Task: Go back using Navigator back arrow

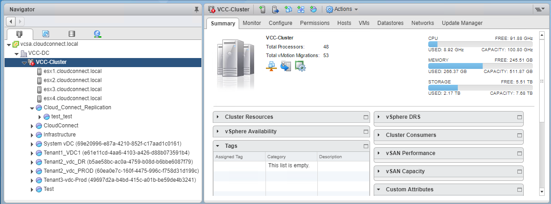Action: [x=11, y=21]
